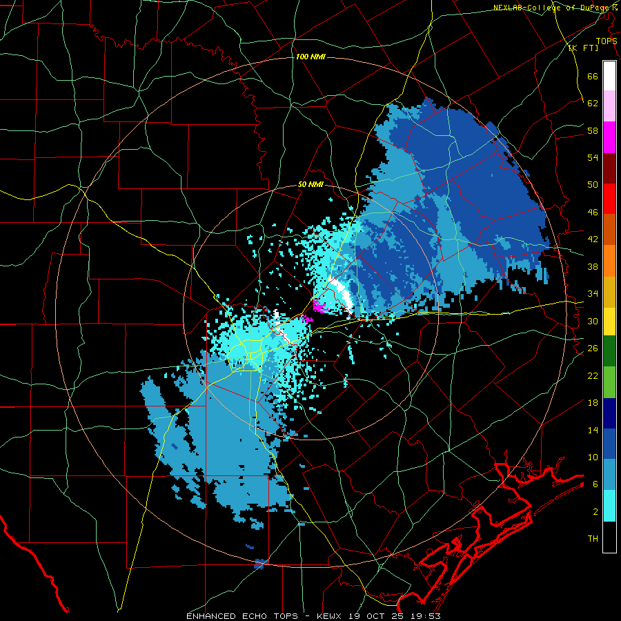621x621 pixels.
Task: Click the 46 legend value
Action: coord(593,212)
